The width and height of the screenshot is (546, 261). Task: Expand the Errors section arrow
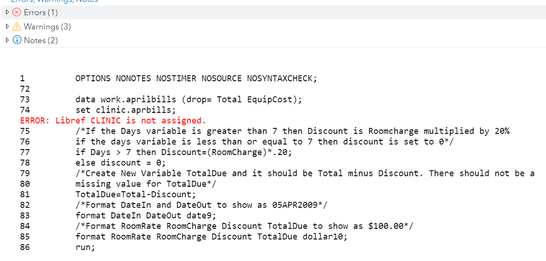pyautogui.click(x=7, y=13)
